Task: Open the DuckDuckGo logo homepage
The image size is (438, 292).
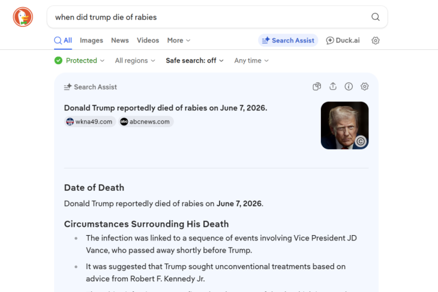Action: 23,17
